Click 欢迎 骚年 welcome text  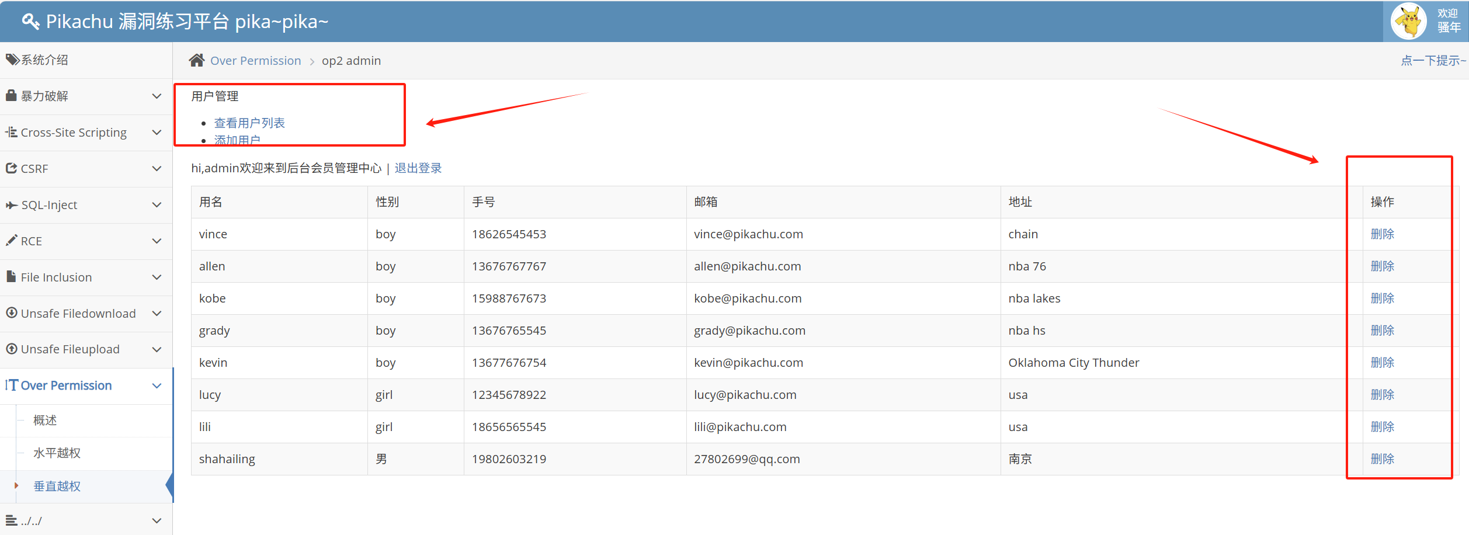pyautogui.click(x=1449, y=20)
